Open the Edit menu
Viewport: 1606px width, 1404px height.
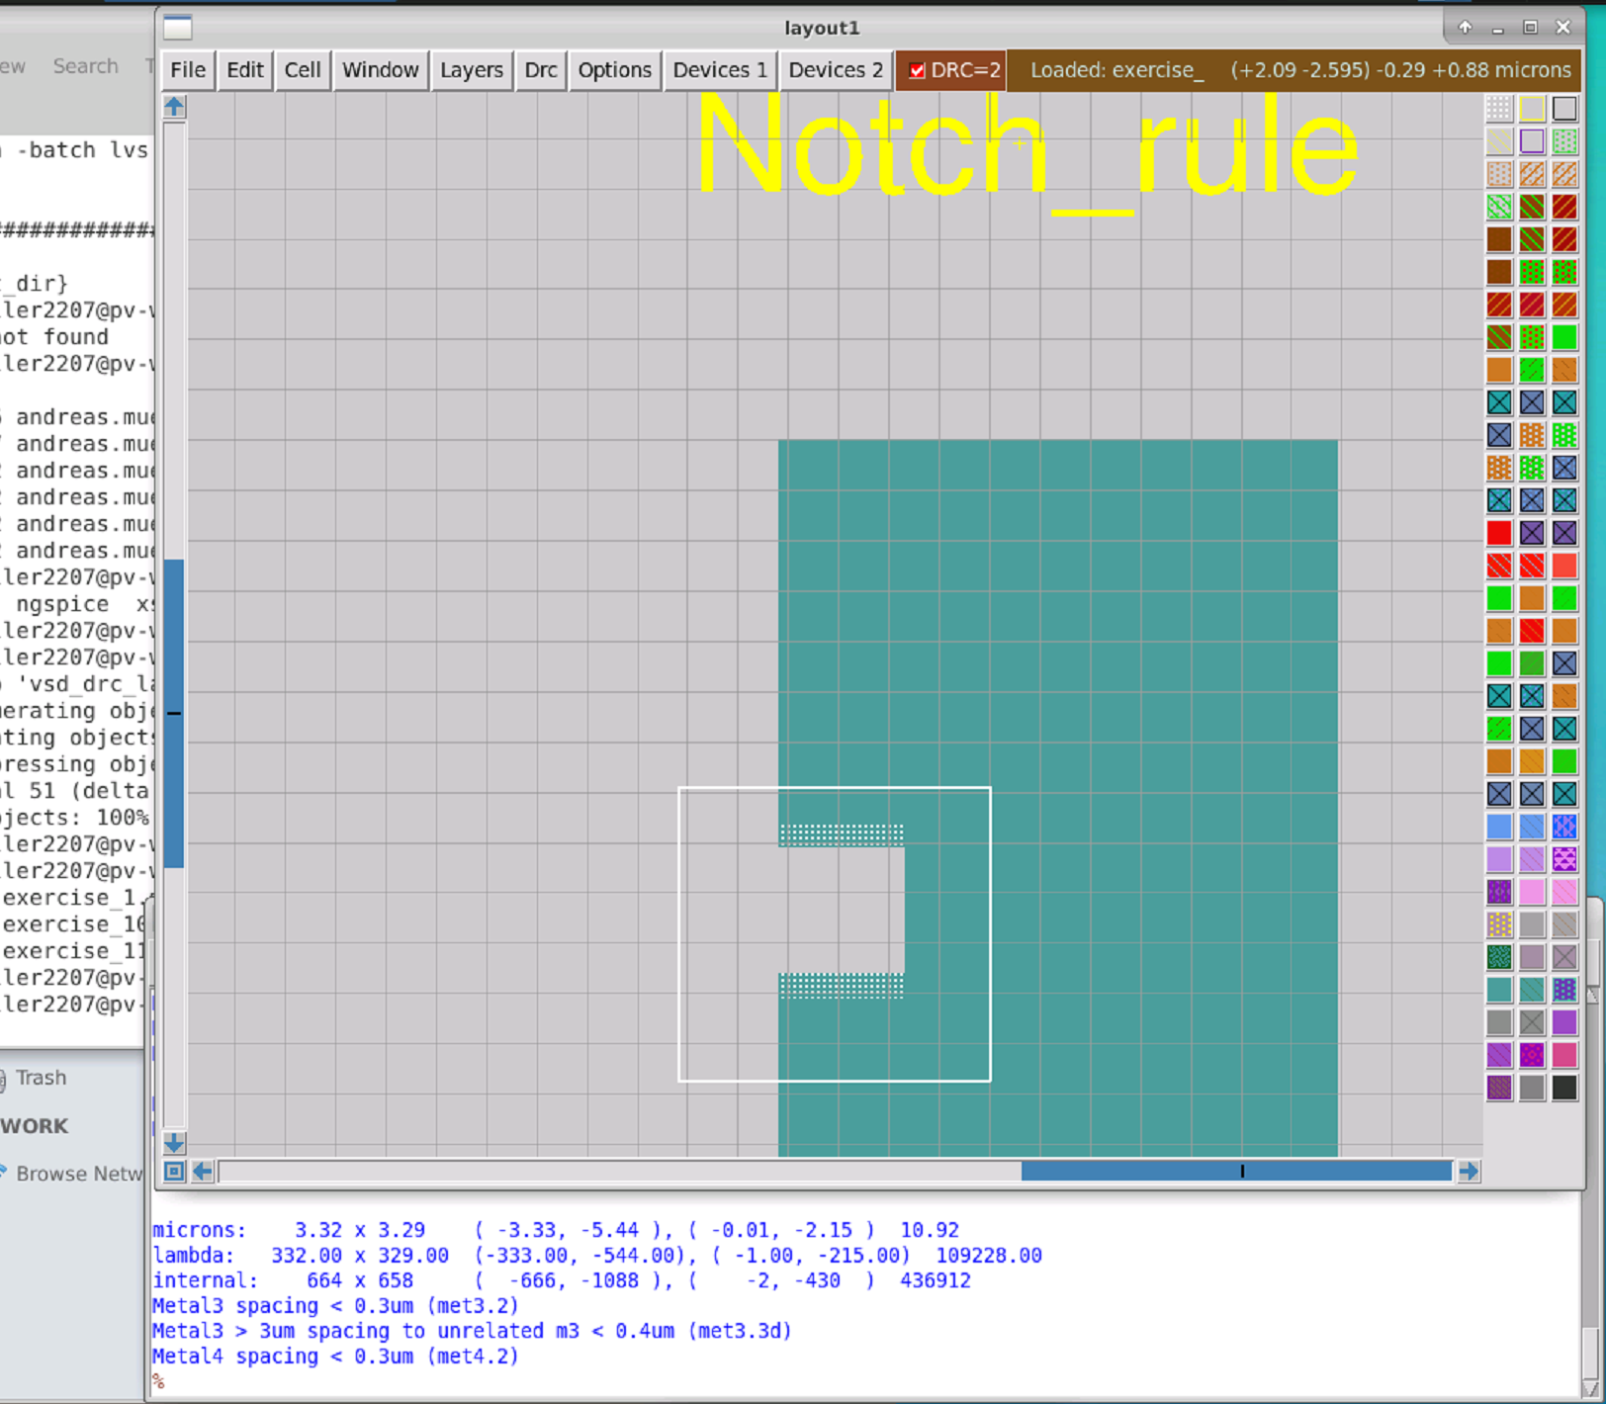coord(245,70)
